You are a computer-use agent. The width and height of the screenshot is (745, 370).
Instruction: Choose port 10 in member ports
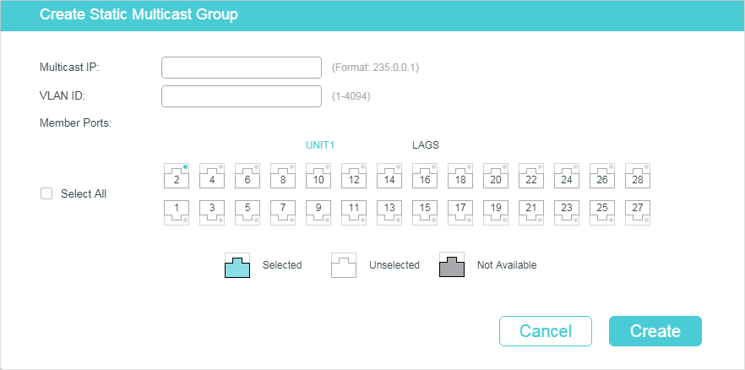(318, 176)
